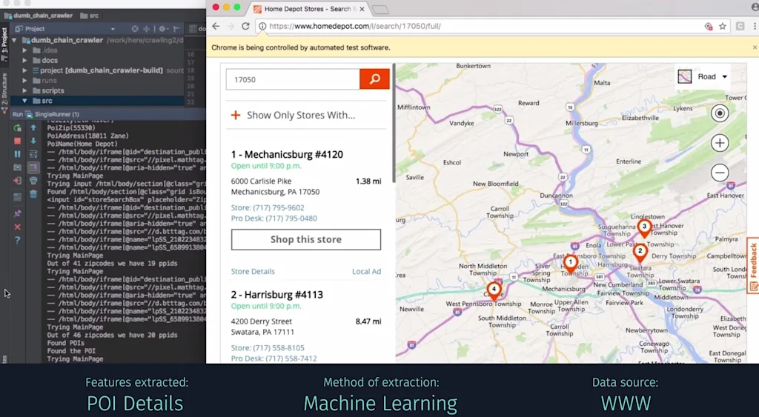Dismiss the automated test software banner
The width and height of the screenshot is (759, 417).
point(755,47)
